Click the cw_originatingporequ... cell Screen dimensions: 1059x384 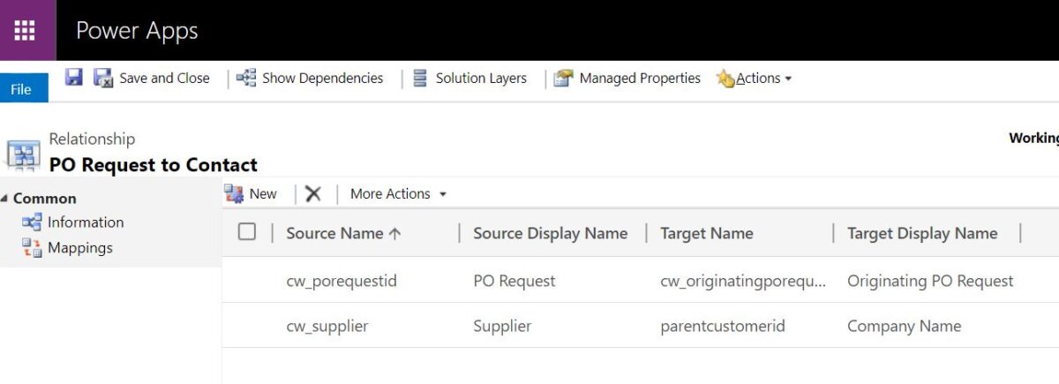click(x=743, y=281)
